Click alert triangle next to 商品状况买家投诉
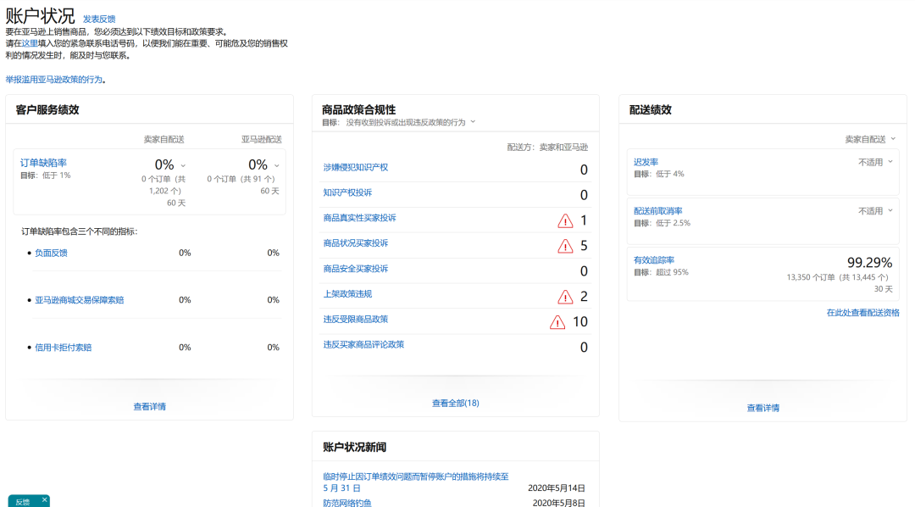 (x=567, y=245)
